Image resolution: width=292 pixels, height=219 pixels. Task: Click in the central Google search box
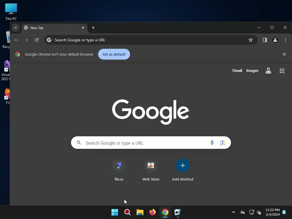(151, 143)
